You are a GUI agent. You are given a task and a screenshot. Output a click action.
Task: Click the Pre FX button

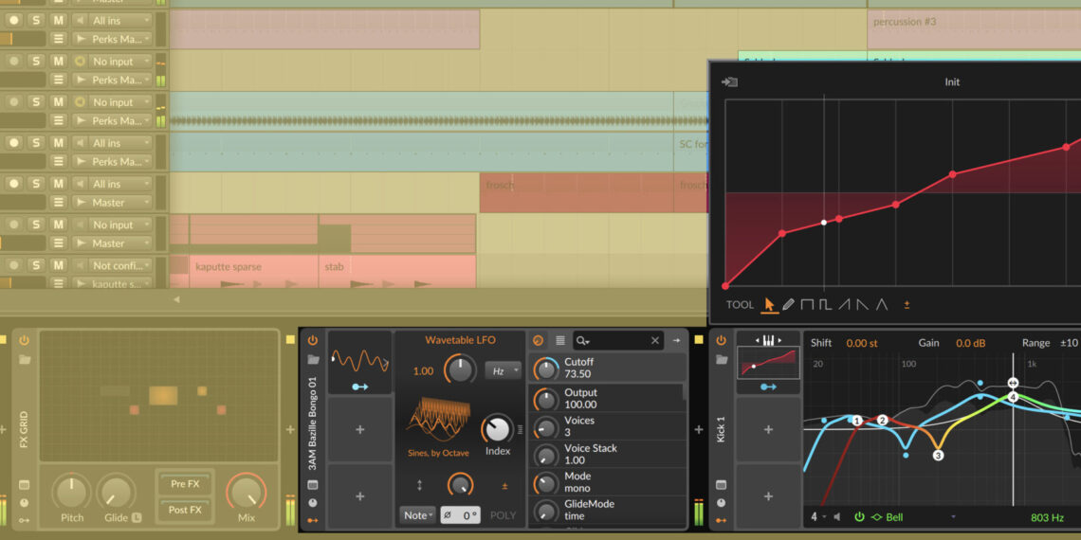coord(185,484)
